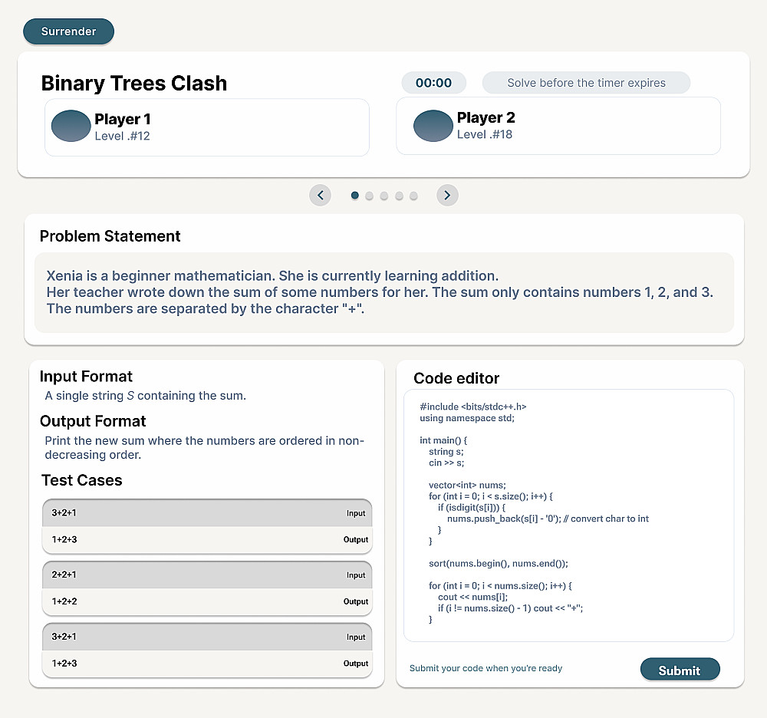Click the second test case input 2+2+1

[207, 575]
